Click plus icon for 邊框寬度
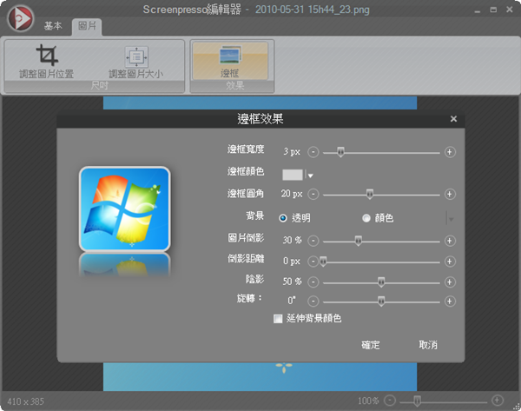The image size is (521, 411). [450, 152]
